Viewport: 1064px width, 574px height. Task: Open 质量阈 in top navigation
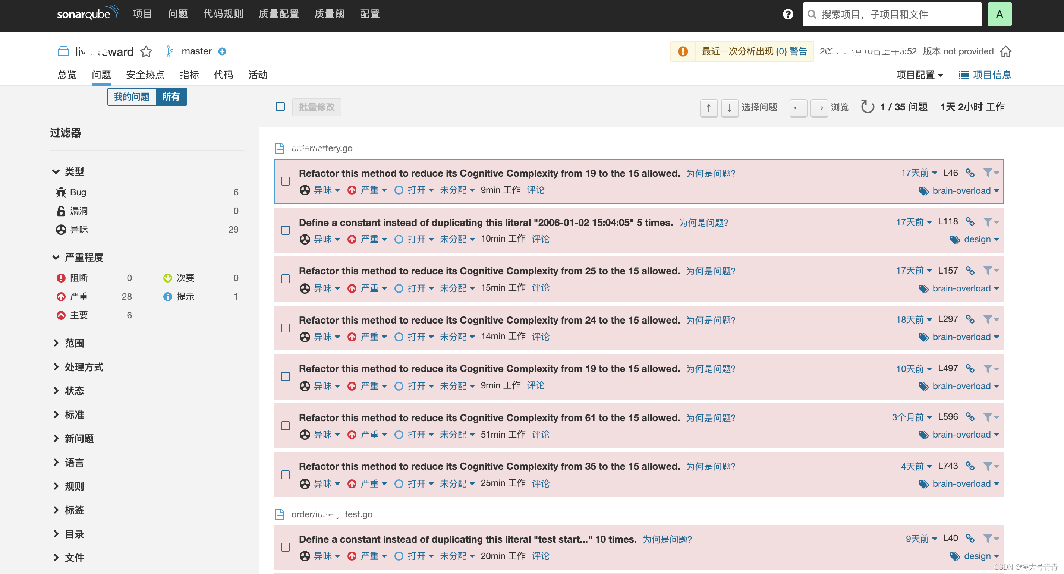[x=329, y=14]
